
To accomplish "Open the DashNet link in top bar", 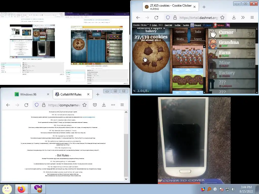I will (x=168, y=25).
